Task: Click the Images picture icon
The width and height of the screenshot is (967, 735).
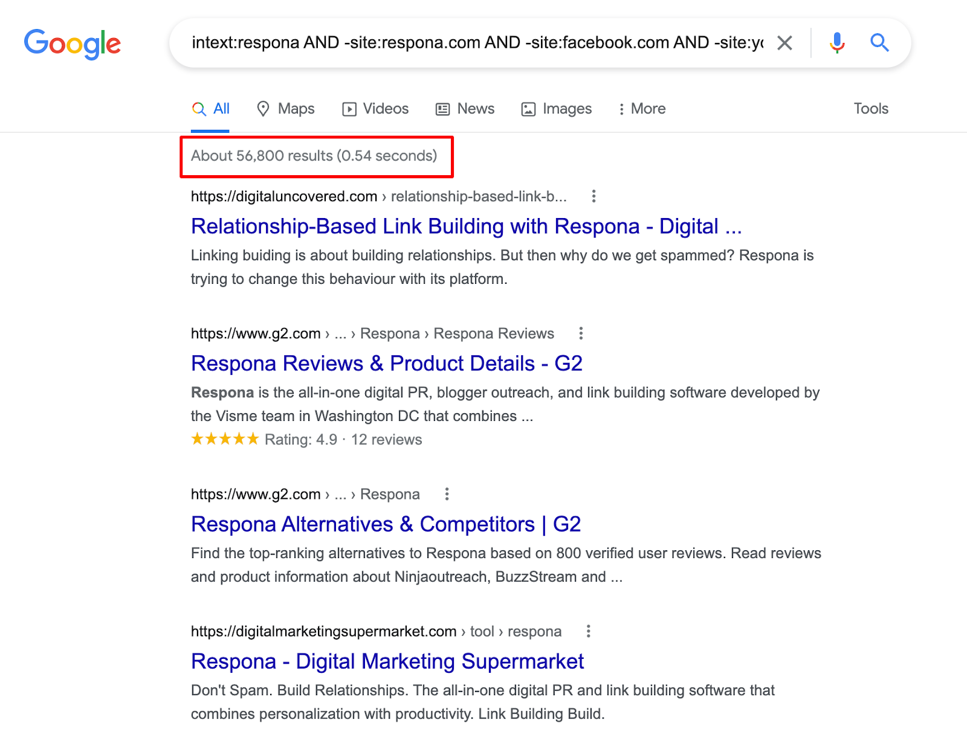Action: [528, 109]
